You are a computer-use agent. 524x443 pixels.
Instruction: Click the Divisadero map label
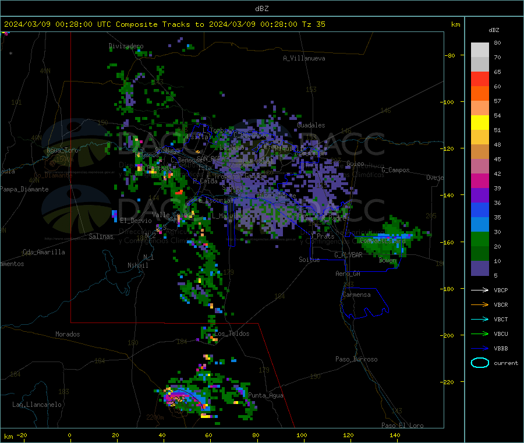coord(126,46)
